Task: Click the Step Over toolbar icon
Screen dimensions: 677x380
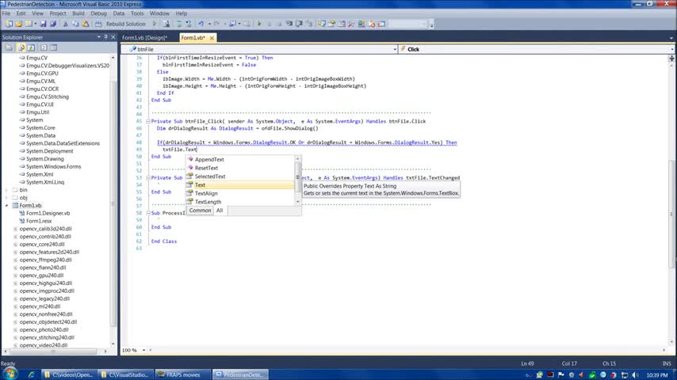Action: pos(299,25)
